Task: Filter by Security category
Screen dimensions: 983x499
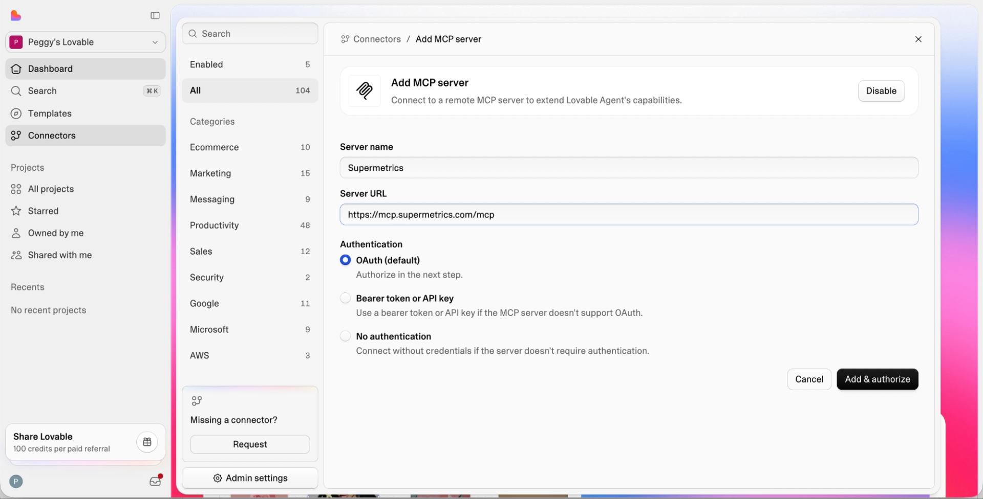Action: (250, 278)
